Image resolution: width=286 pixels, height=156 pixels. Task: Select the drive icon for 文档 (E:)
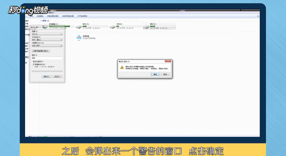tap(112, 27)
